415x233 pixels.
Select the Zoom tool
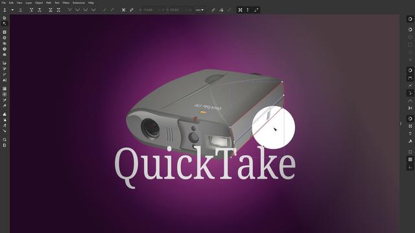click(5, 140)
